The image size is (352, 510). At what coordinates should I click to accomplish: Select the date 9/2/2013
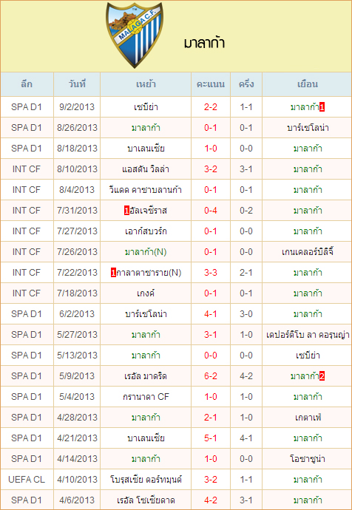coord(77,107)
